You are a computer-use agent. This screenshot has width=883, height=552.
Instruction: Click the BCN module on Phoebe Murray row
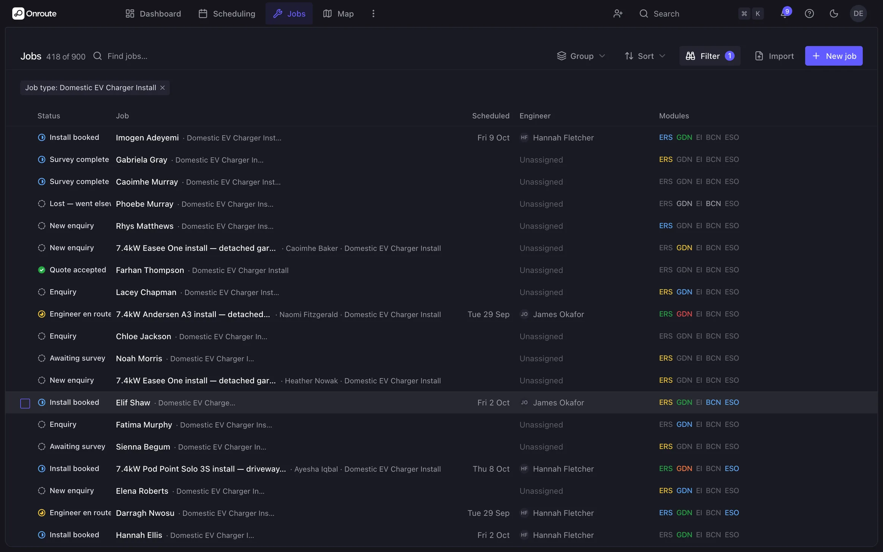point(713,204)
